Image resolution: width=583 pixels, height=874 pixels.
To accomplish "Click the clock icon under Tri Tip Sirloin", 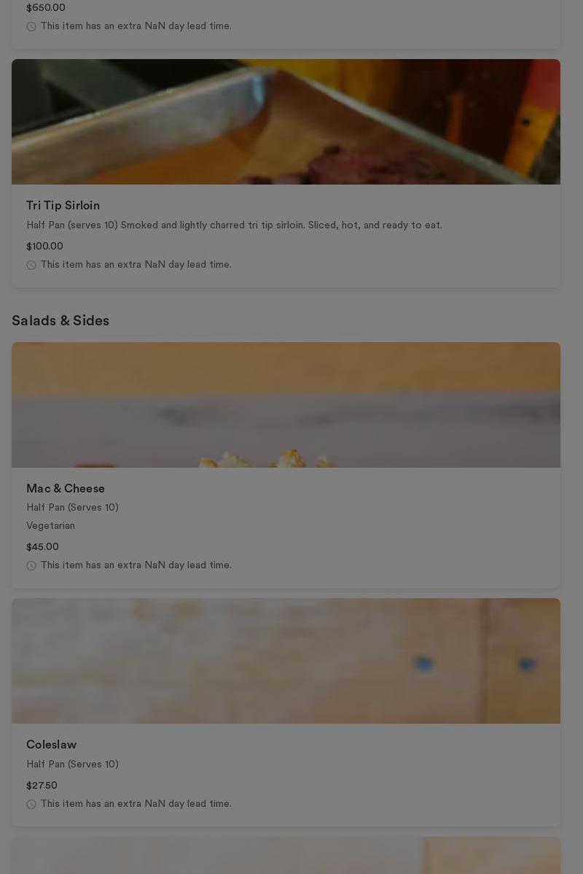I will coord(31,266).
